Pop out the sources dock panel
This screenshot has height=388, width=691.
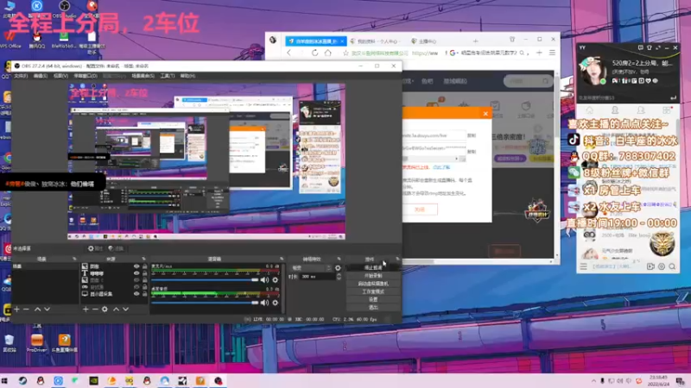(143, 259)
